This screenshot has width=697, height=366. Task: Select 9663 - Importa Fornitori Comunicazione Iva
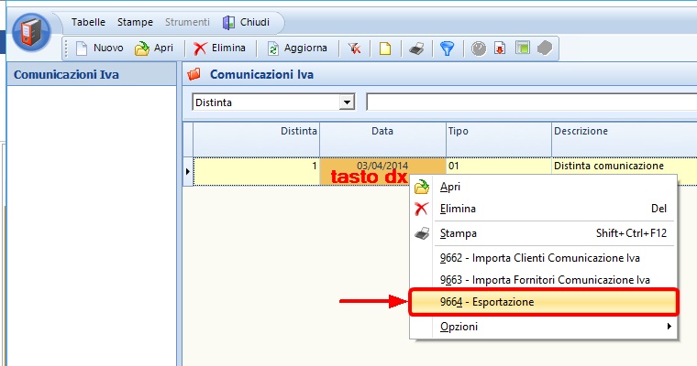point(543,280)
